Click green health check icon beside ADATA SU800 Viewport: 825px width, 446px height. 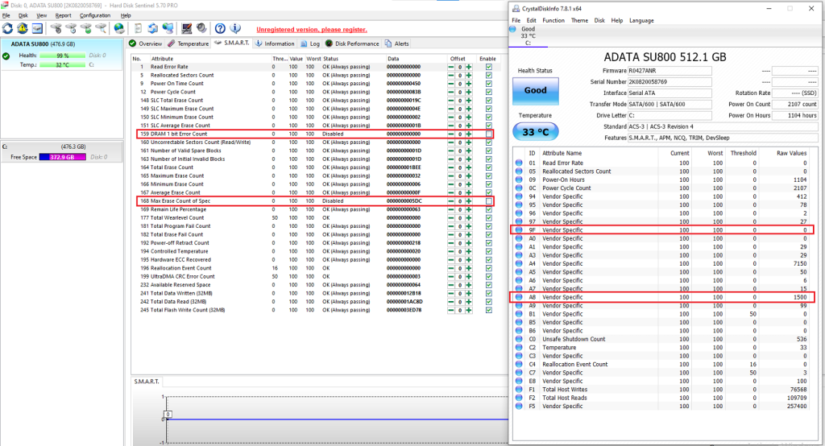point(6,56)
